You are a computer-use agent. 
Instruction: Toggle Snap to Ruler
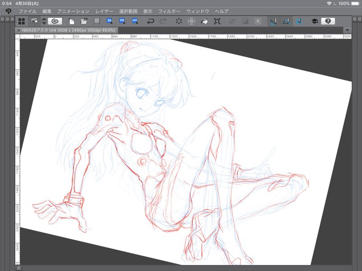click(x=273, y=21)
